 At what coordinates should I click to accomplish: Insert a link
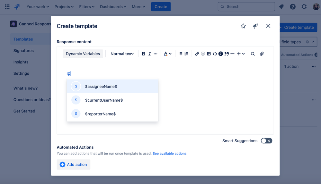197,54
